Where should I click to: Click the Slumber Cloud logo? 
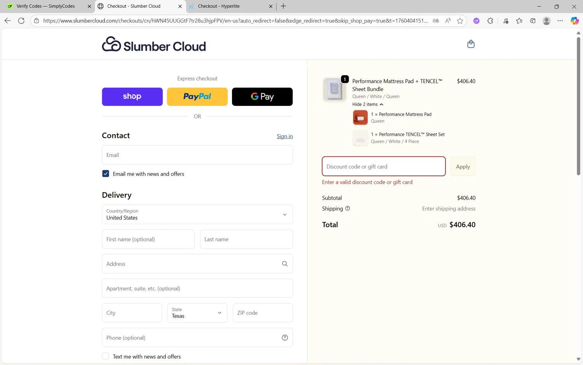pos(154,45)
